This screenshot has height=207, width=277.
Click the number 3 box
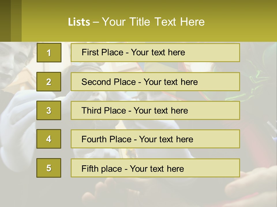point(49,110)
